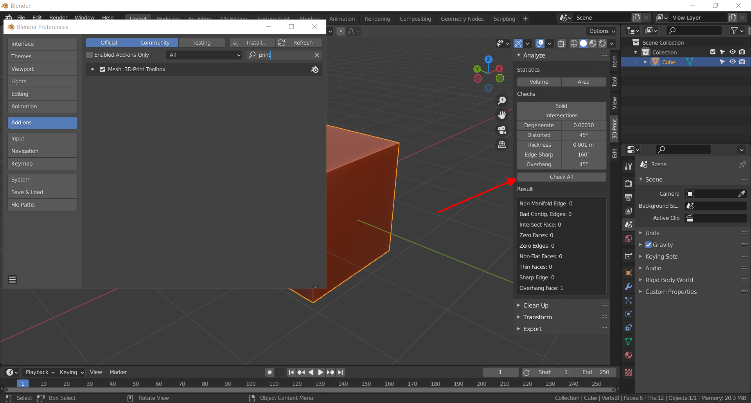
Task: Open the Tool properties tab icon
Action: click(628, 166)
